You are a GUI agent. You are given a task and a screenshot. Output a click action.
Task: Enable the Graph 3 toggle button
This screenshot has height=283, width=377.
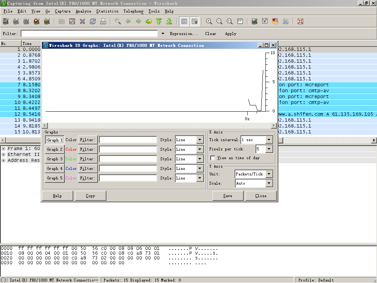(55, 159)
